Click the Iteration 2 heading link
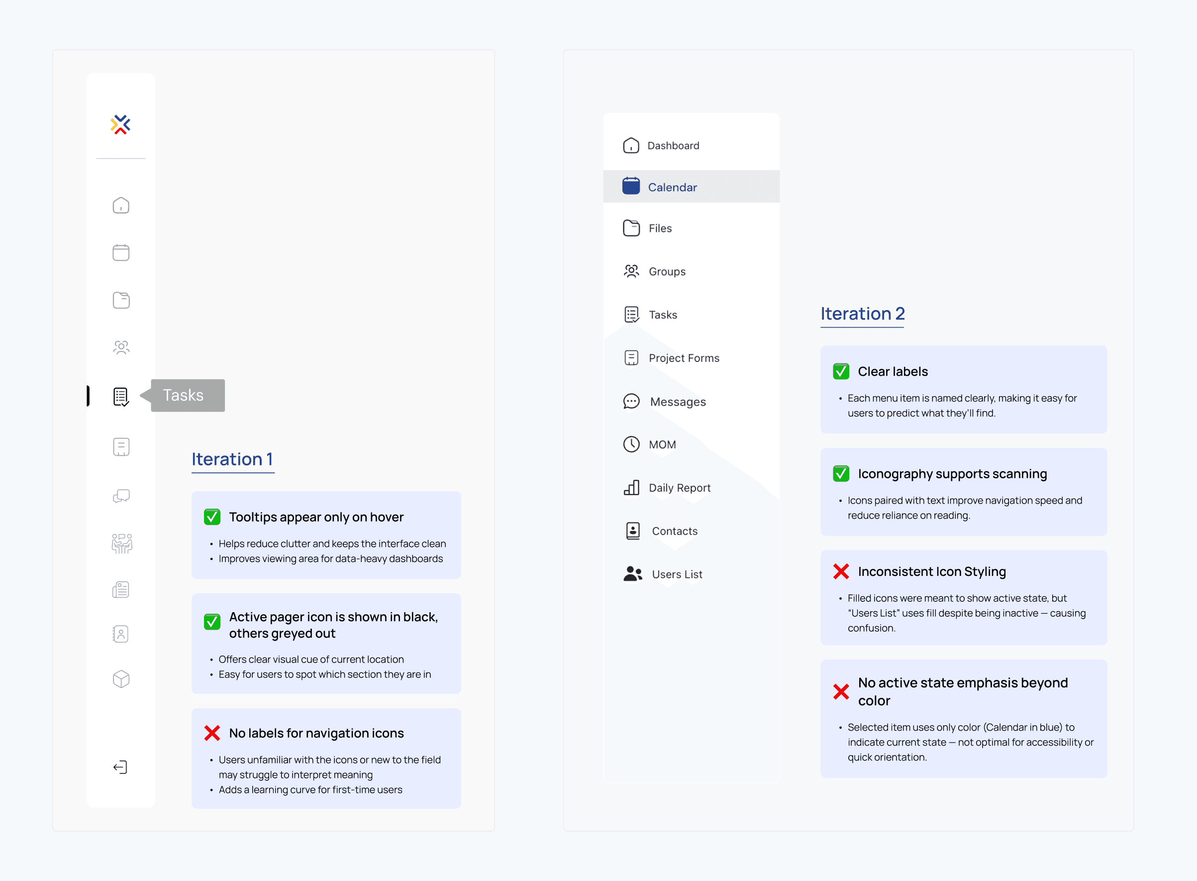This screenshot has height=881, width=1197. pyautogui.click(x=862, y=314)
